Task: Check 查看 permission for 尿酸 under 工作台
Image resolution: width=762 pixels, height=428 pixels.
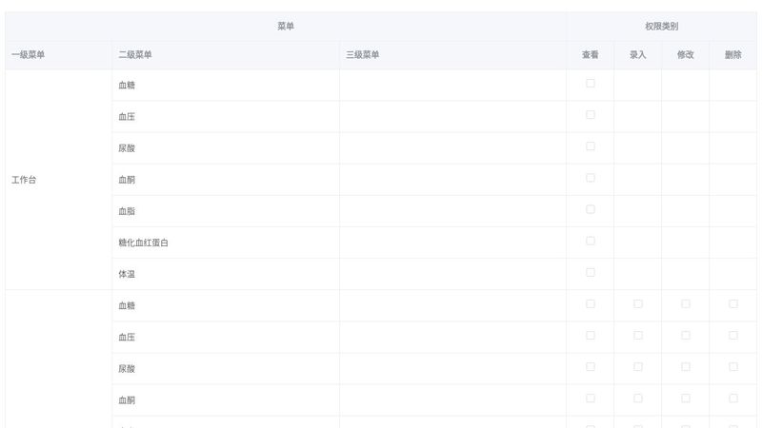Action: pos(591,146)
